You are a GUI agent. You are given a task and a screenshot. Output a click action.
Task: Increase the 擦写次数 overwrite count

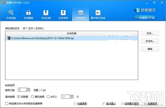[29, 89]
